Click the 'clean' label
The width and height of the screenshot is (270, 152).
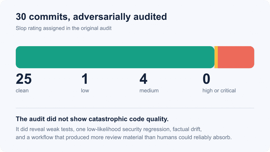click(22, 90)
